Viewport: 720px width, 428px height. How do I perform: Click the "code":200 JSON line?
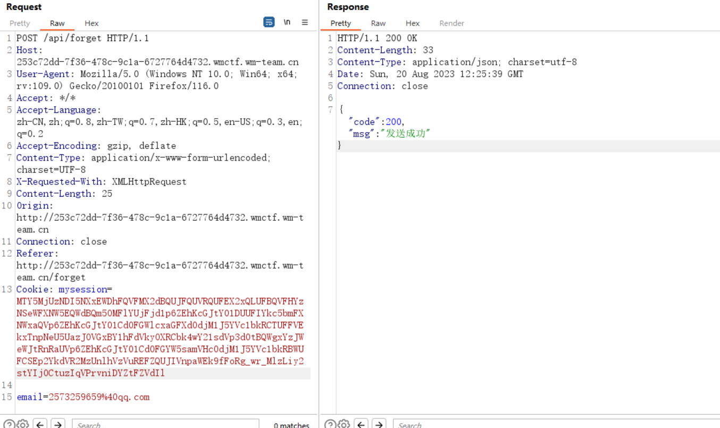click(x=376, y=122)
